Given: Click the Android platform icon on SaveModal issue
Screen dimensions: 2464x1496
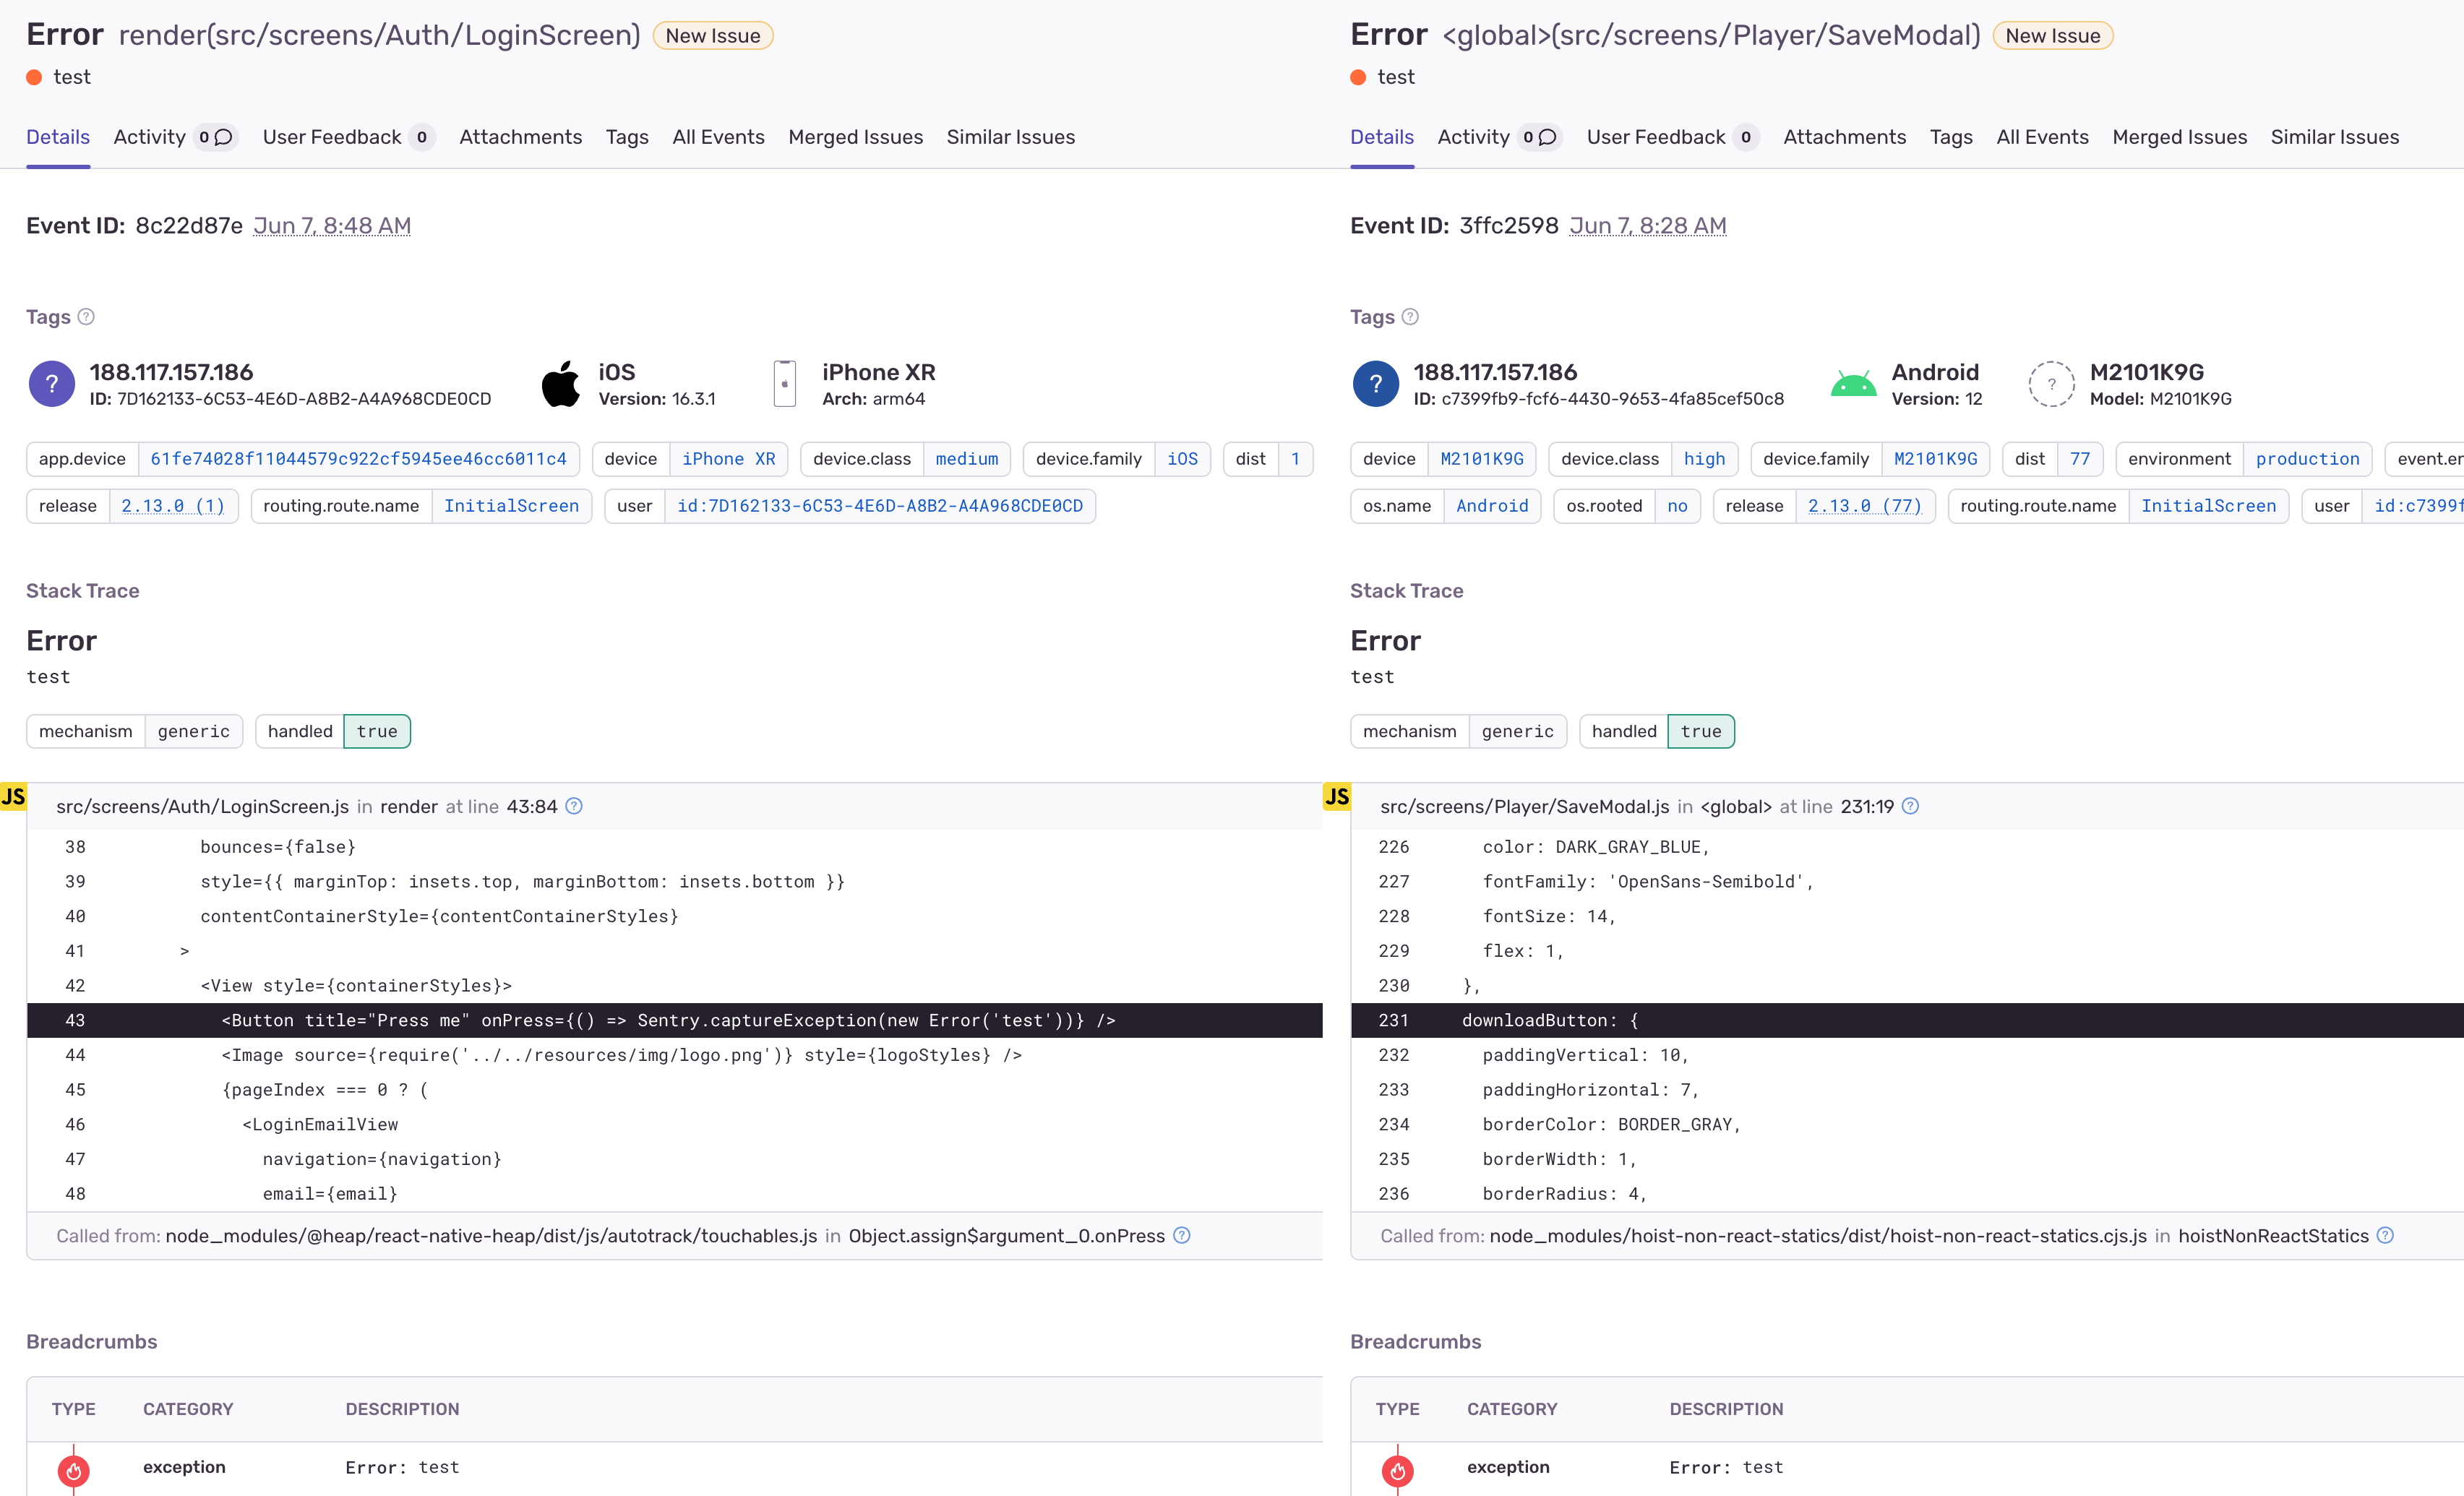Looking at the screenshot, I should pyautogui.click(x=1853, y=383).
